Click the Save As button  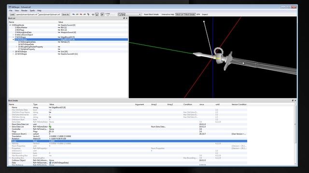tap(66, 14)
